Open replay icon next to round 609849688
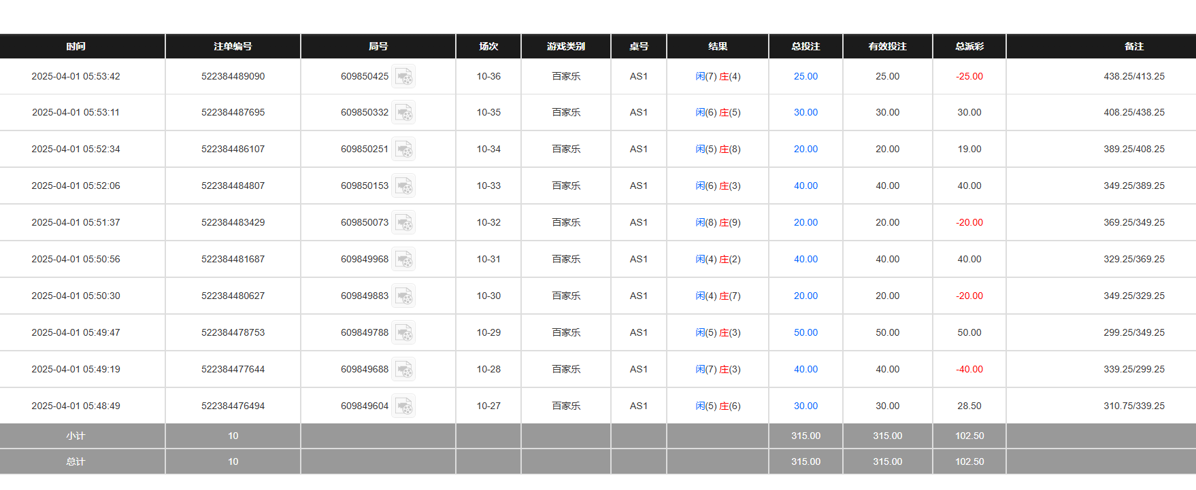This screenshot has width=1196, height=490. pyautogui.click(x=404, y=370)
